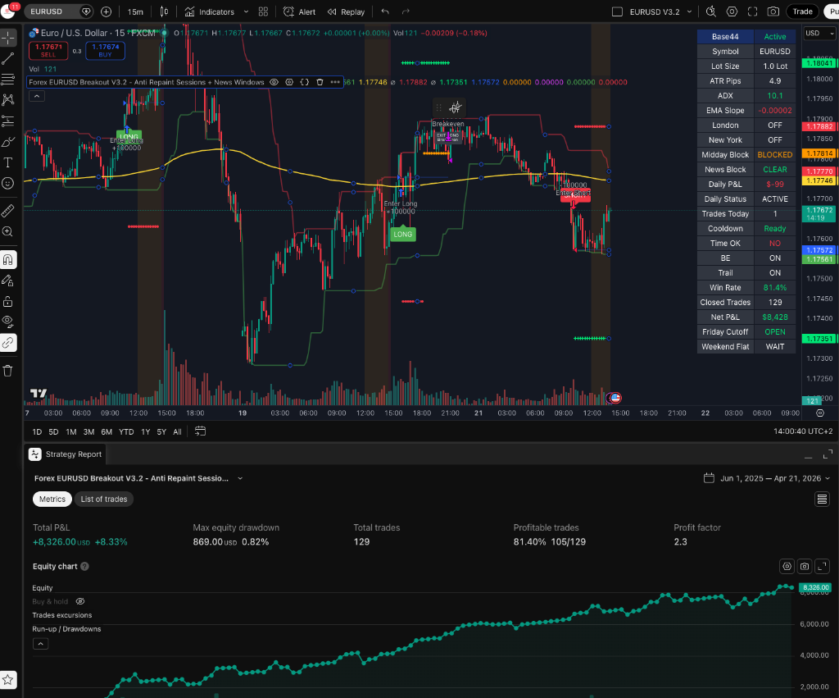Open chart settings hexagon icon

coord(732,11)
